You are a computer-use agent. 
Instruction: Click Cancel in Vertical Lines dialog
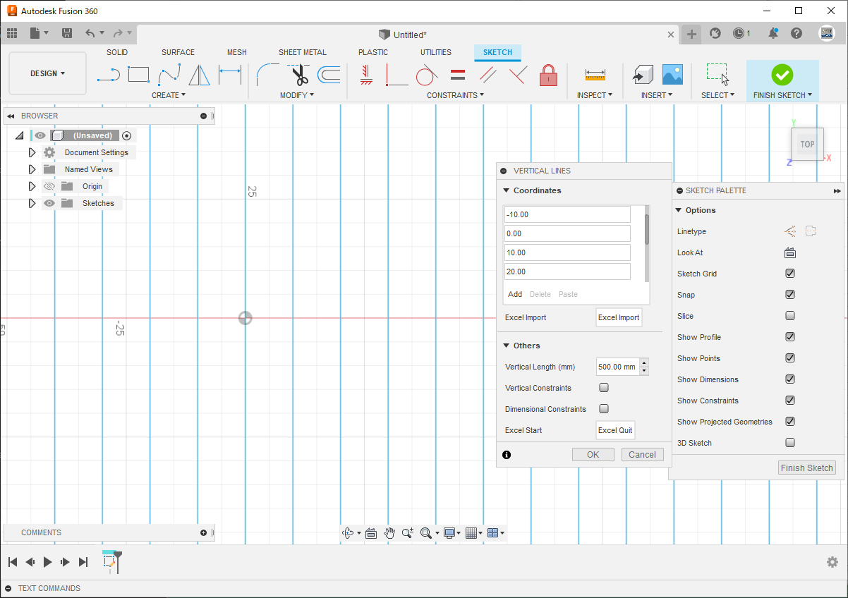[x=643, y=454]
